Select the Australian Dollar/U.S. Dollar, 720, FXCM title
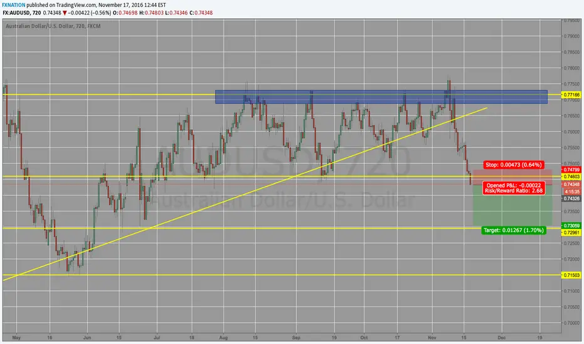The height and width of the screenshot is (344, 584). [53, 26]
